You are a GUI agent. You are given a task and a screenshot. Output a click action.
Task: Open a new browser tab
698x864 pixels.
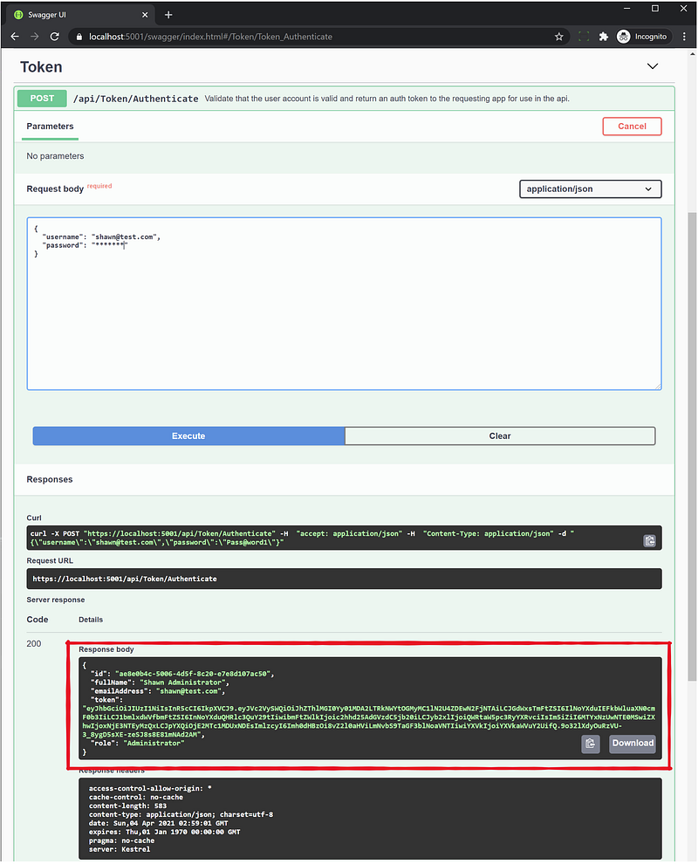(x=168, y=15)
